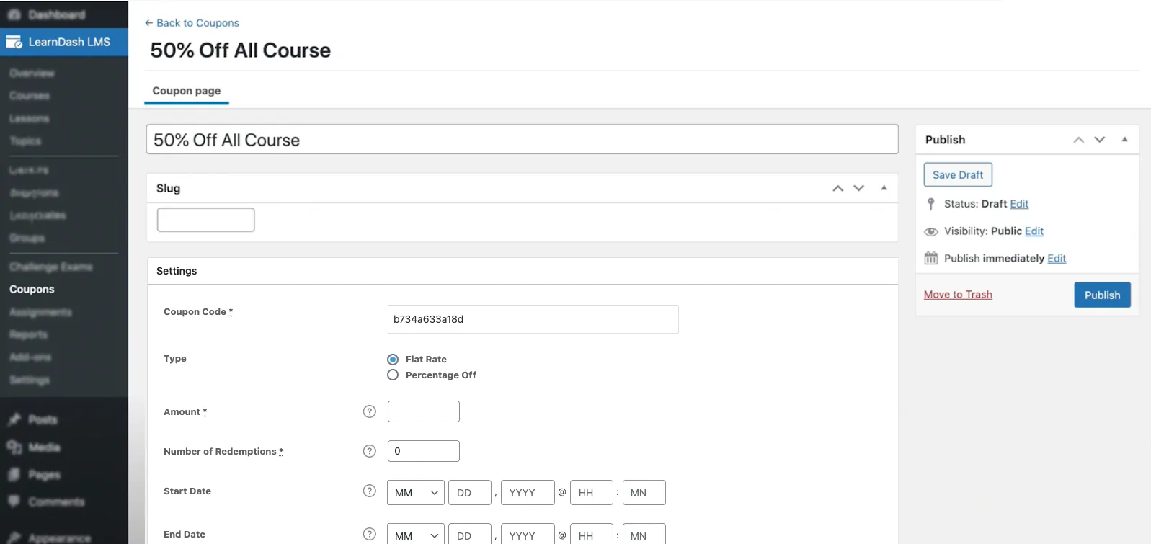Open Coupons in the LearnDash sidebar menu
This screenshot has height=544, width=1151.
coord(32,289)
